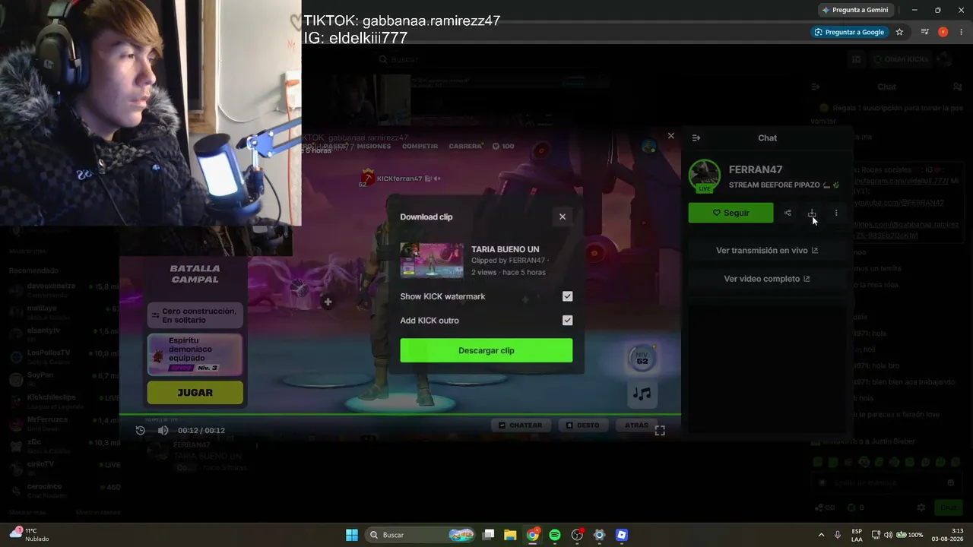The height and width of the screenshot is (547, 973).
Task: Open Chrome media controls icon
Action: pyautogui.click(x=924, y=32)
